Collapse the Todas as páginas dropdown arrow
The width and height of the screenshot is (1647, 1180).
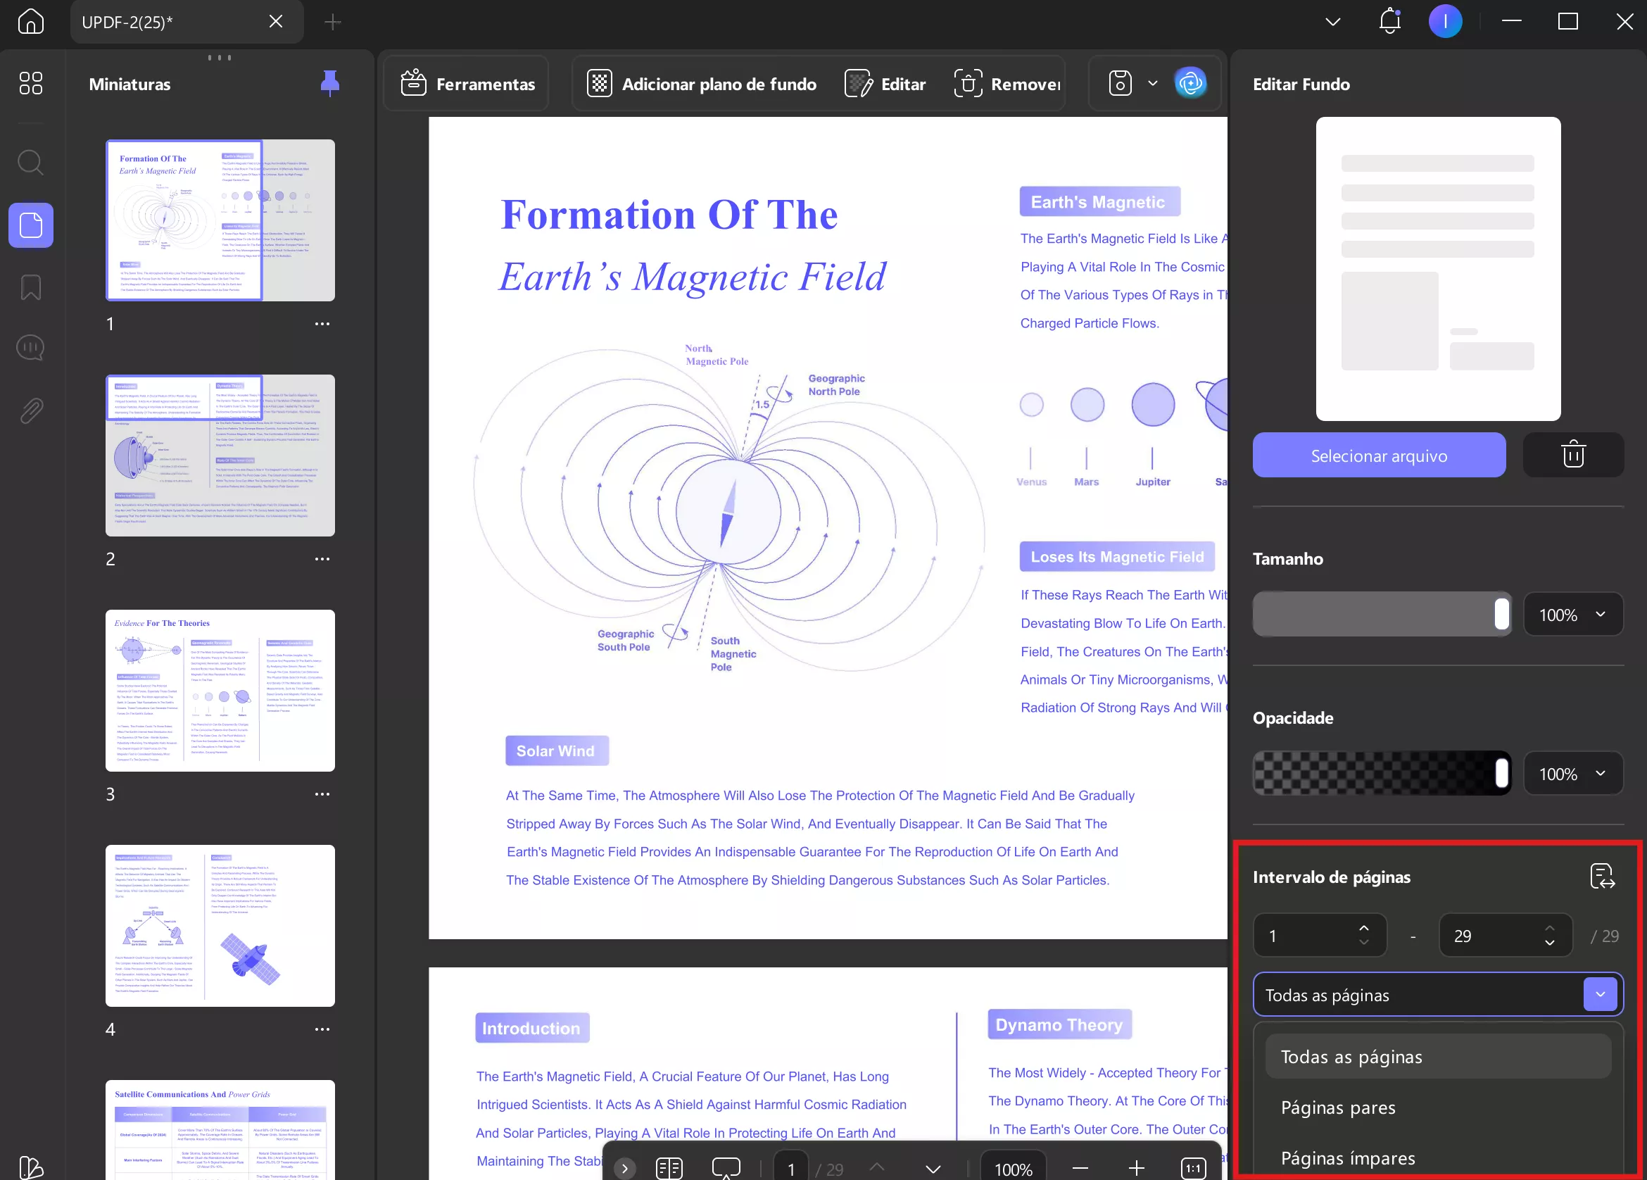[1600, 994]
